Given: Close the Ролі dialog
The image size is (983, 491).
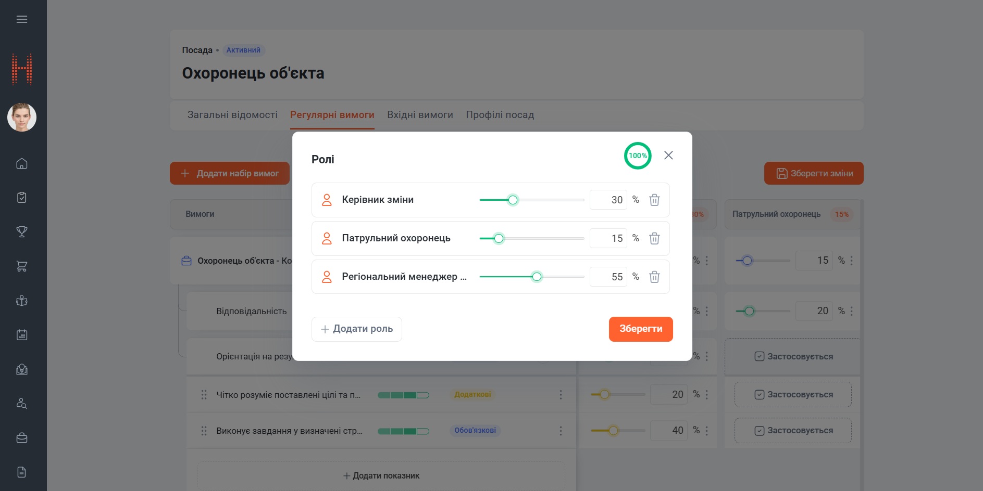Looking at the screenshot, I should (668, 156).
